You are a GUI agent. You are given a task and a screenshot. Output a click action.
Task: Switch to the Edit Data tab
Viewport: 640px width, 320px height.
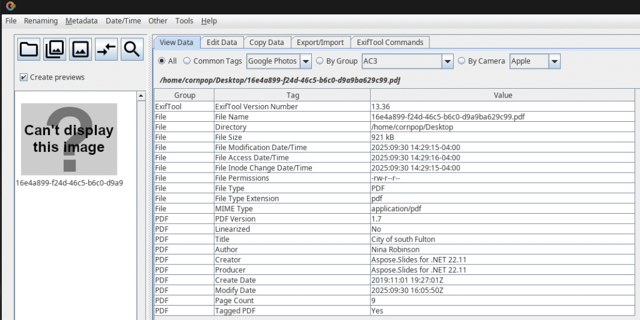click(x=222, y=42)
